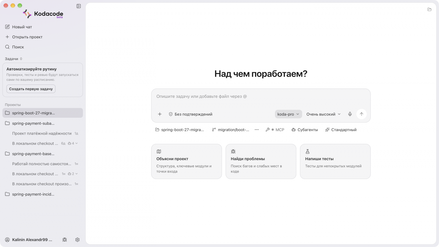Select the spring-payment-base... project folder
Screen dimensions: 439x247
click(x=43, y=154)
